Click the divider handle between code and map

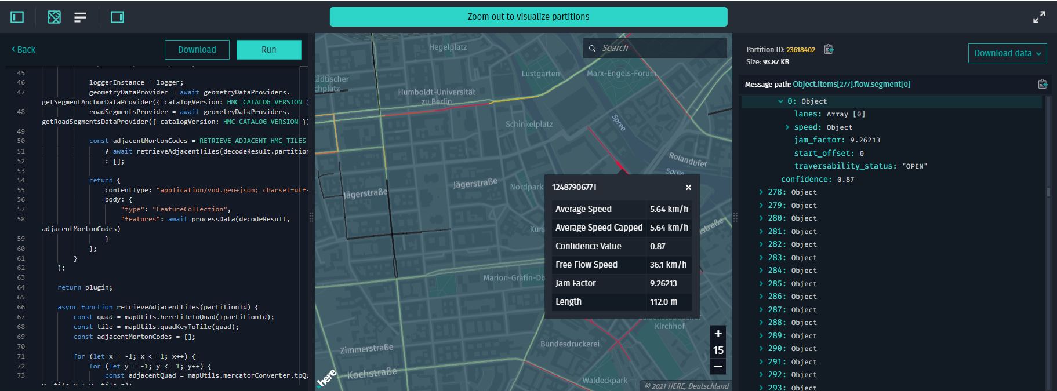click(x=311, y=217)
